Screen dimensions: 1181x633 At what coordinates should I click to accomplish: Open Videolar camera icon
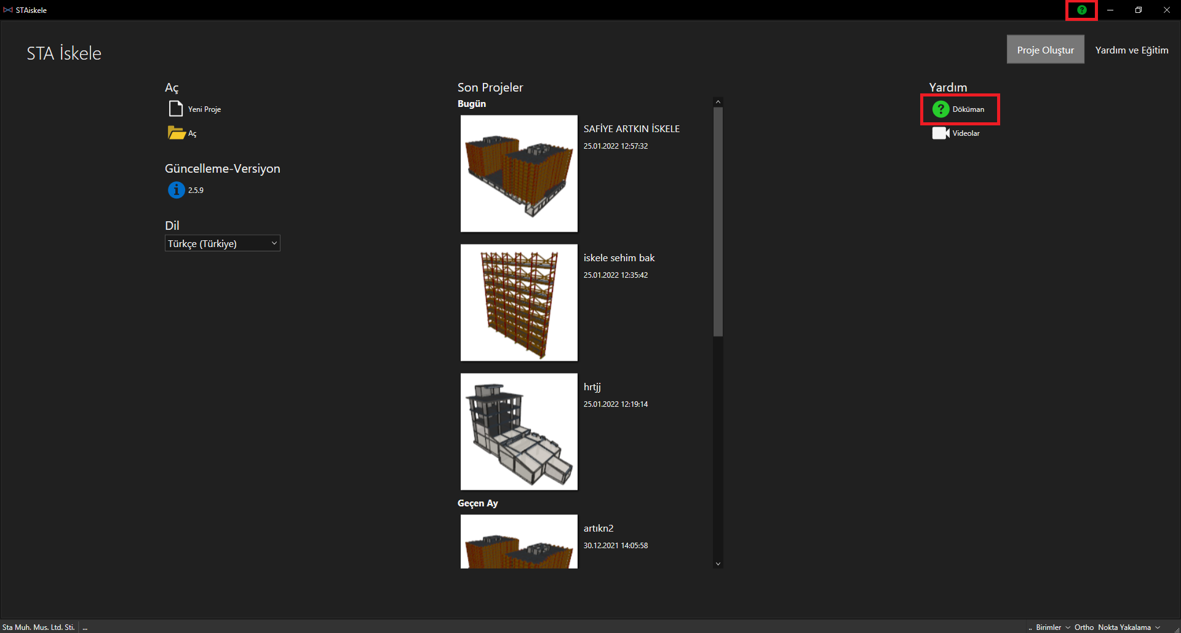940,133
